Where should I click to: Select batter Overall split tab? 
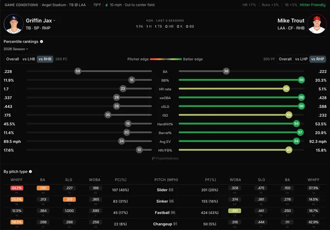285,59
